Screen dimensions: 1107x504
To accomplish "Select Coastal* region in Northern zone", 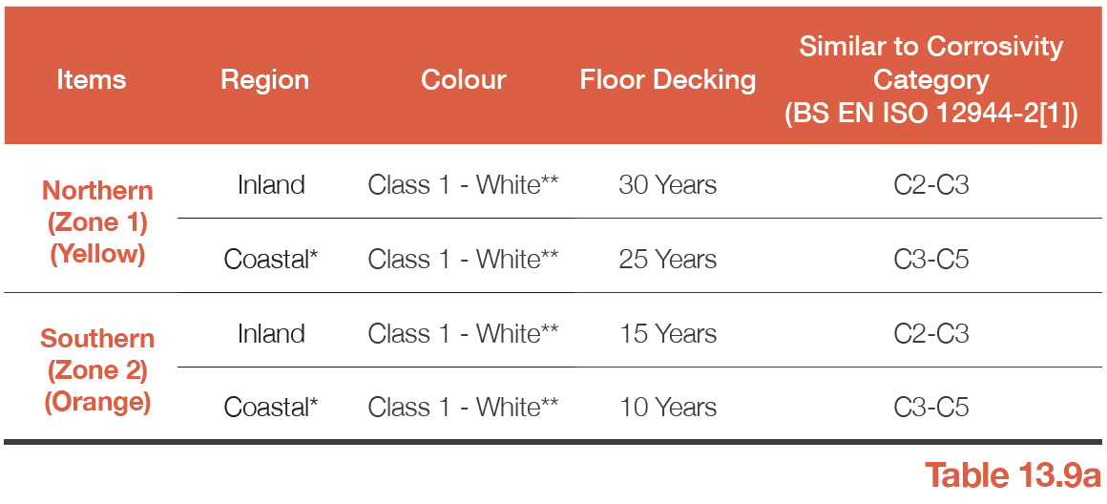I will [x=271, y=259].
